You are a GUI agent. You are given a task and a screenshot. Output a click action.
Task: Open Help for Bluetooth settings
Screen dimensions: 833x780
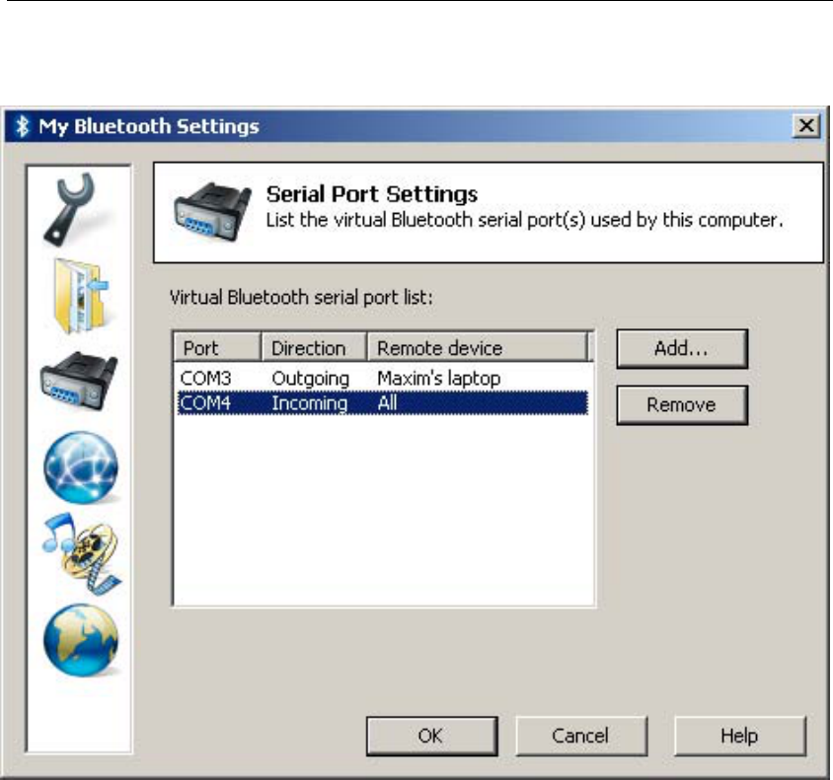[x=740, y=736]
